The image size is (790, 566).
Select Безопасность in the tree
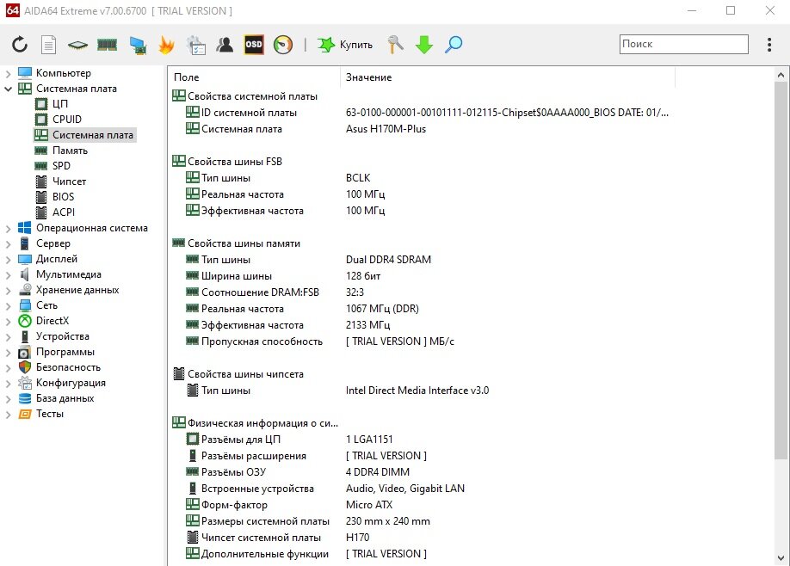point(68,367)
